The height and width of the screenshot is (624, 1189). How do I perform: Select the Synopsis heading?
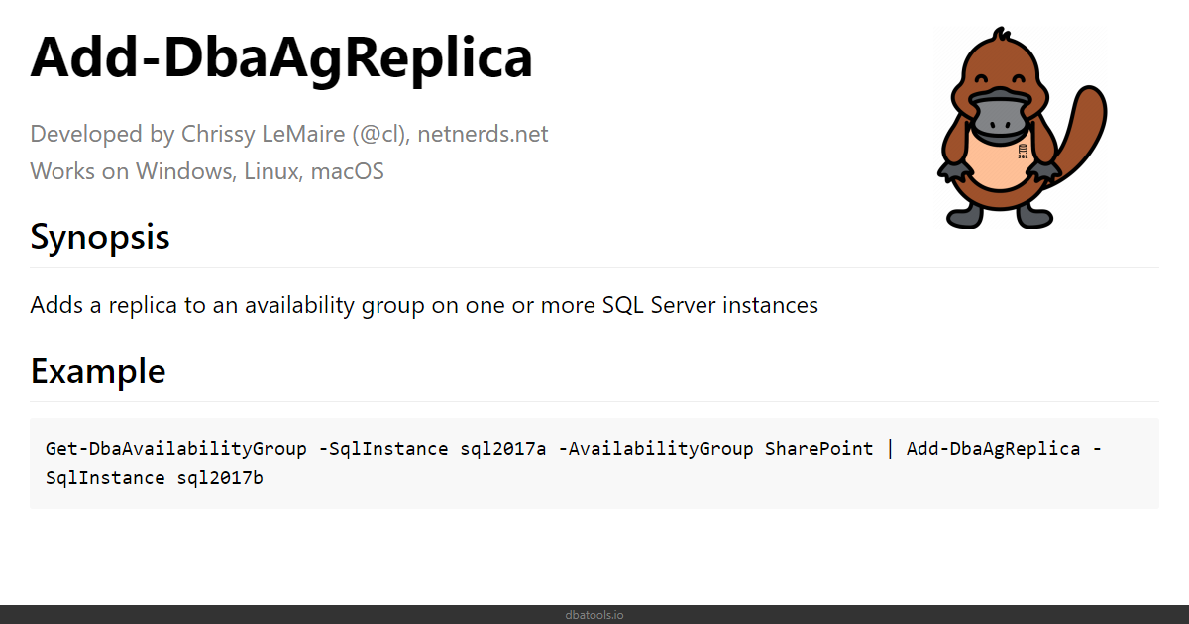[x=100, y=238]
